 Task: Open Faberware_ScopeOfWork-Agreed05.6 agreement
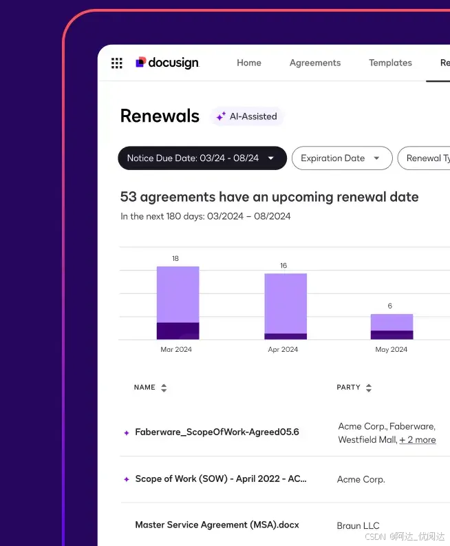tap(217, 432)
